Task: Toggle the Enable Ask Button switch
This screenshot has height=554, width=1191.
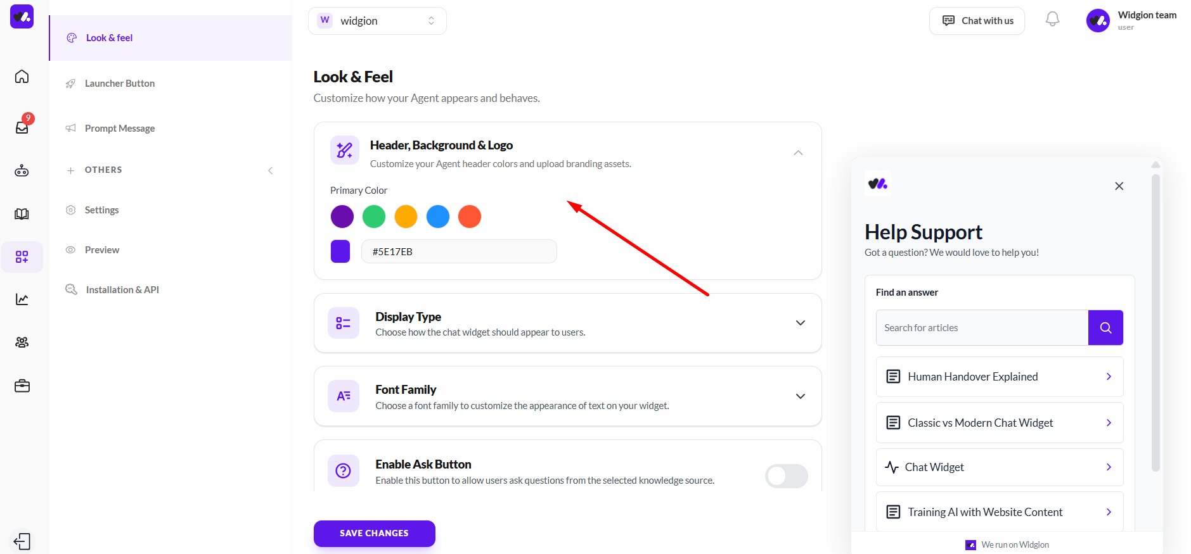Action: point(786,476)
